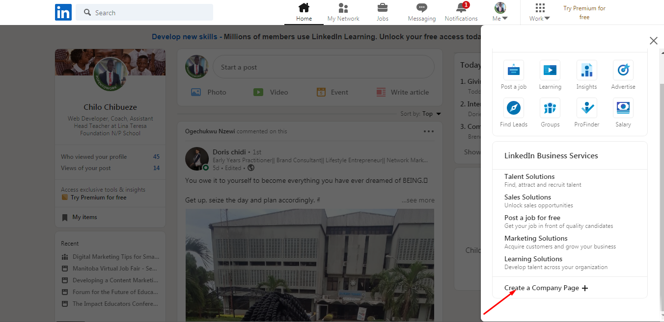Open recent The Impact Educators Conference event
Screen dimensions: 664x322
pyautogui.click(x=110, y=304)
